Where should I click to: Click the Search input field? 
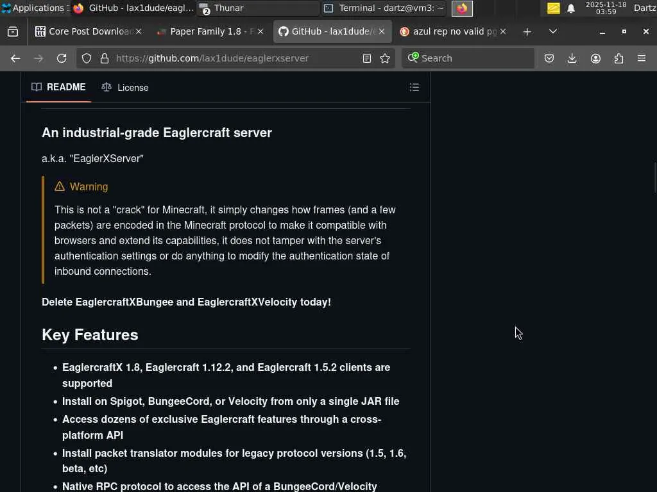tap(468, 58)
